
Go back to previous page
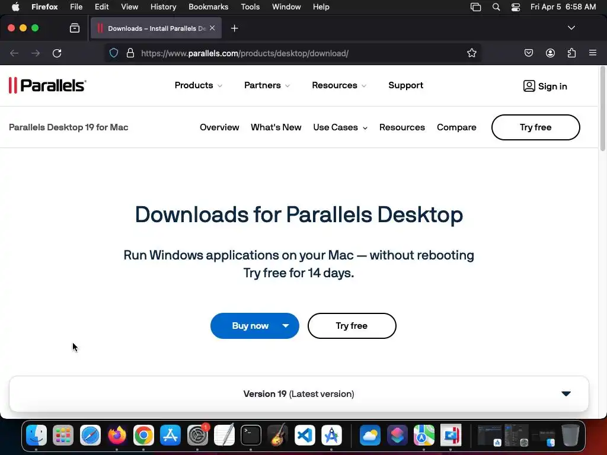[x=14, y=53]
